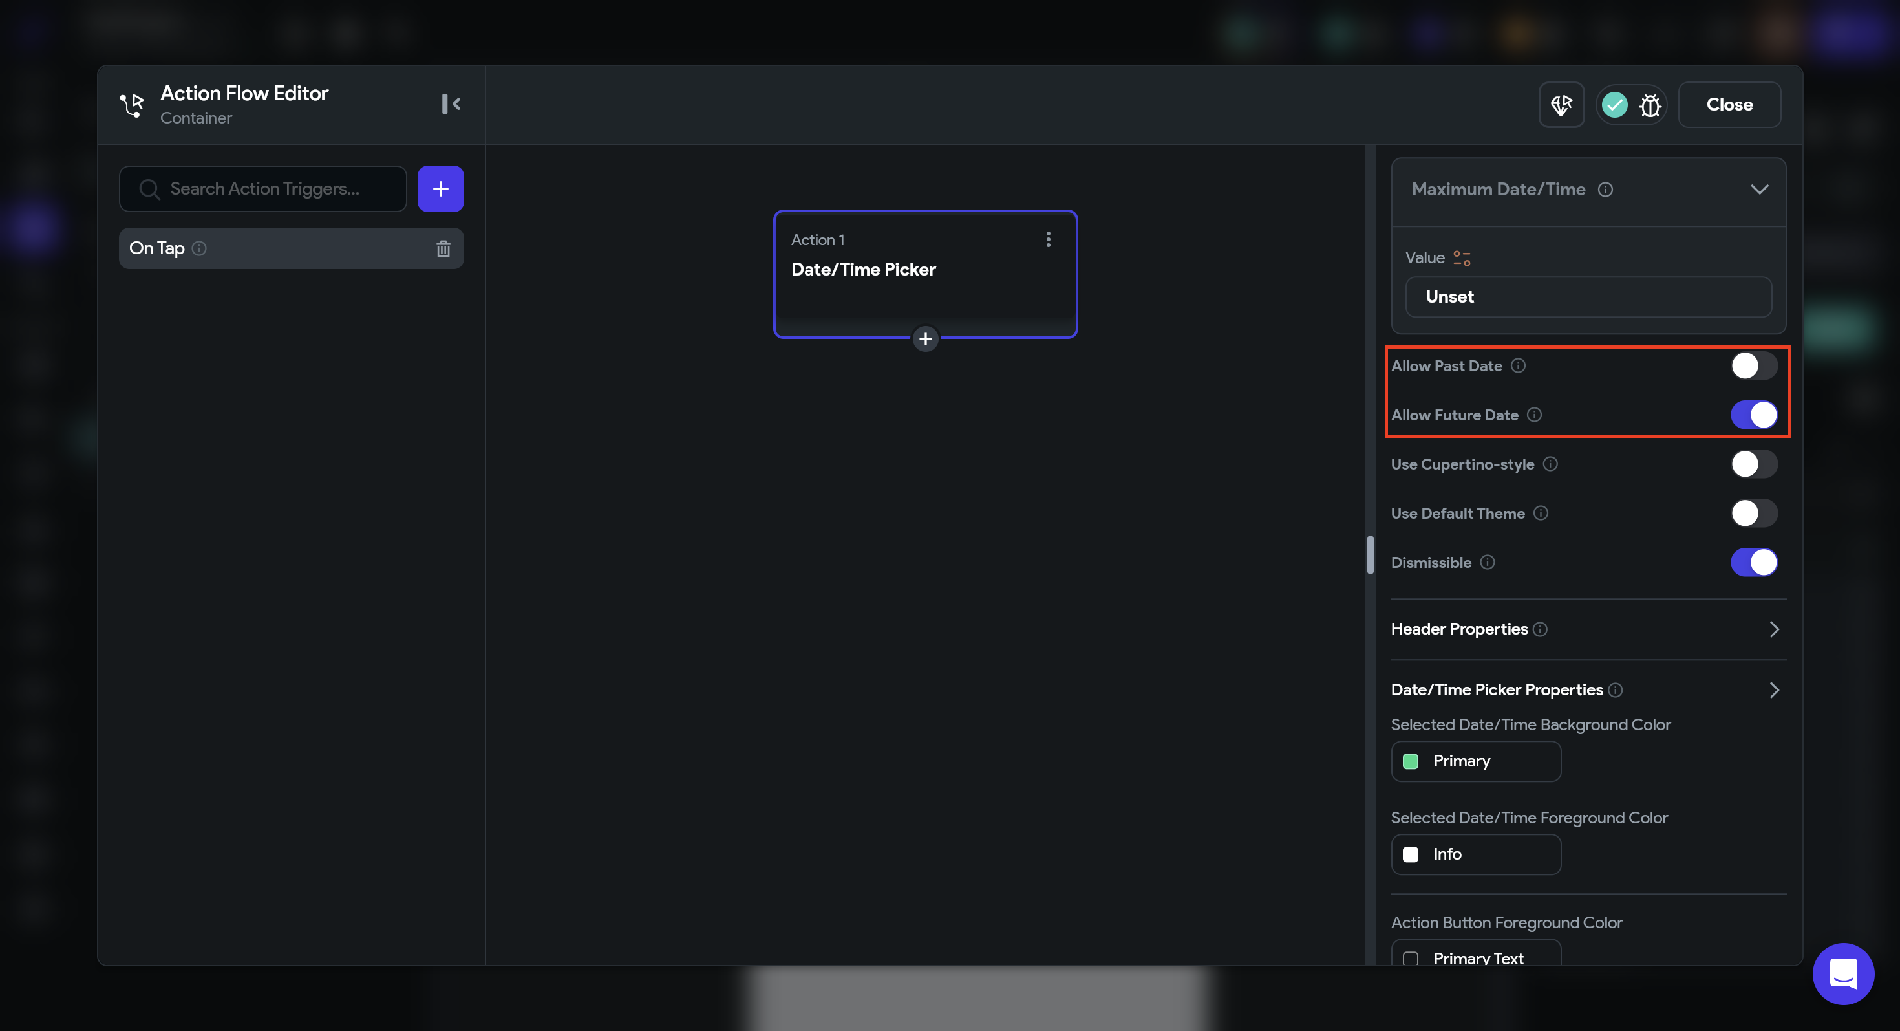The image size is (1900, 1031).
Task: Open the support chat bubble
Action: [1842, 973]
